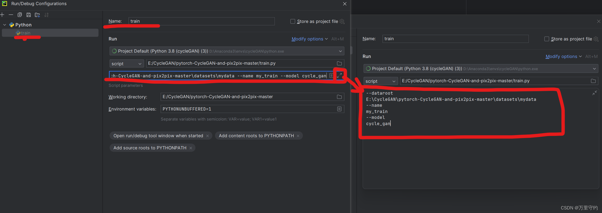
Task: Click the '--dataroot' line in the expanded parameters editor
Action: (x=380, y=93)
